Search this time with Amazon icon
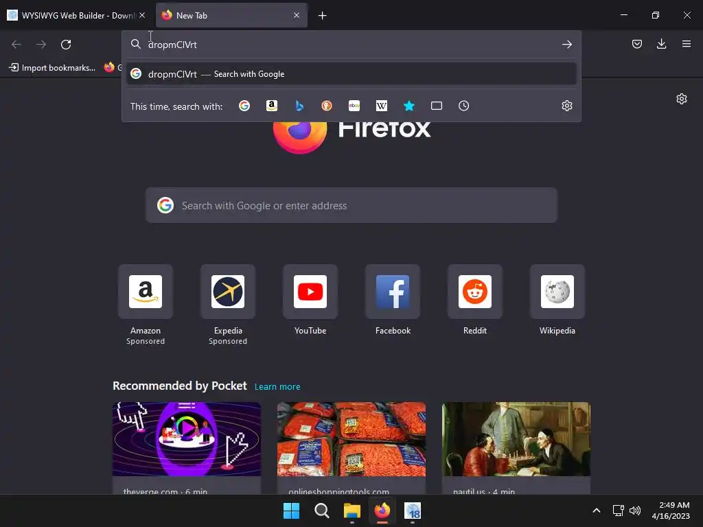The height and width of the screenshot is (527, 703). pyautogui.click(x=272, y=106)
